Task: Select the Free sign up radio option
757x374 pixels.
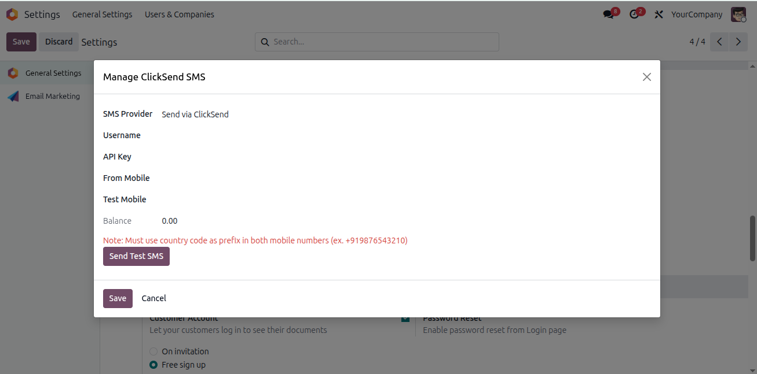Action: coord(153,365)
